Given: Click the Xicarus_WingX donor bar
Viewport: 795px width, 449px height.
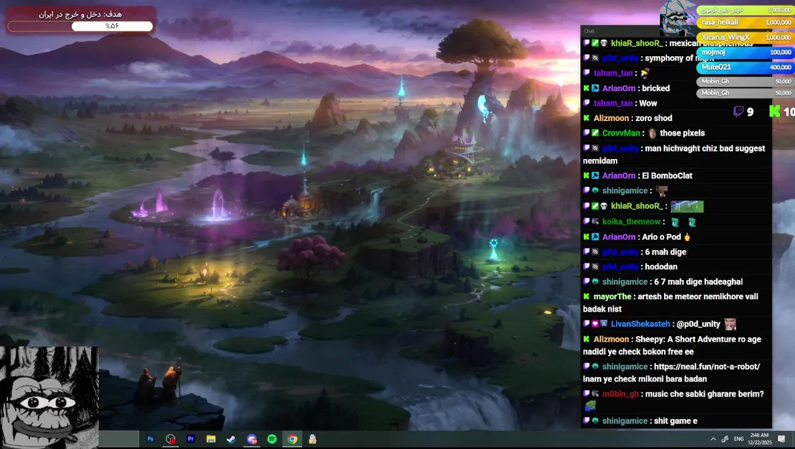Looking at the screenshot, I should (x=746, y=37).
